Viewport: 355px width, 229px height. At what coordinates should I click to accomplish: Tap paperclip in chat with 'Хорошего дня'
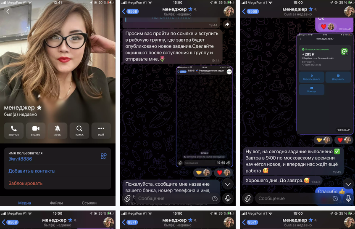[x=248, y=199]
